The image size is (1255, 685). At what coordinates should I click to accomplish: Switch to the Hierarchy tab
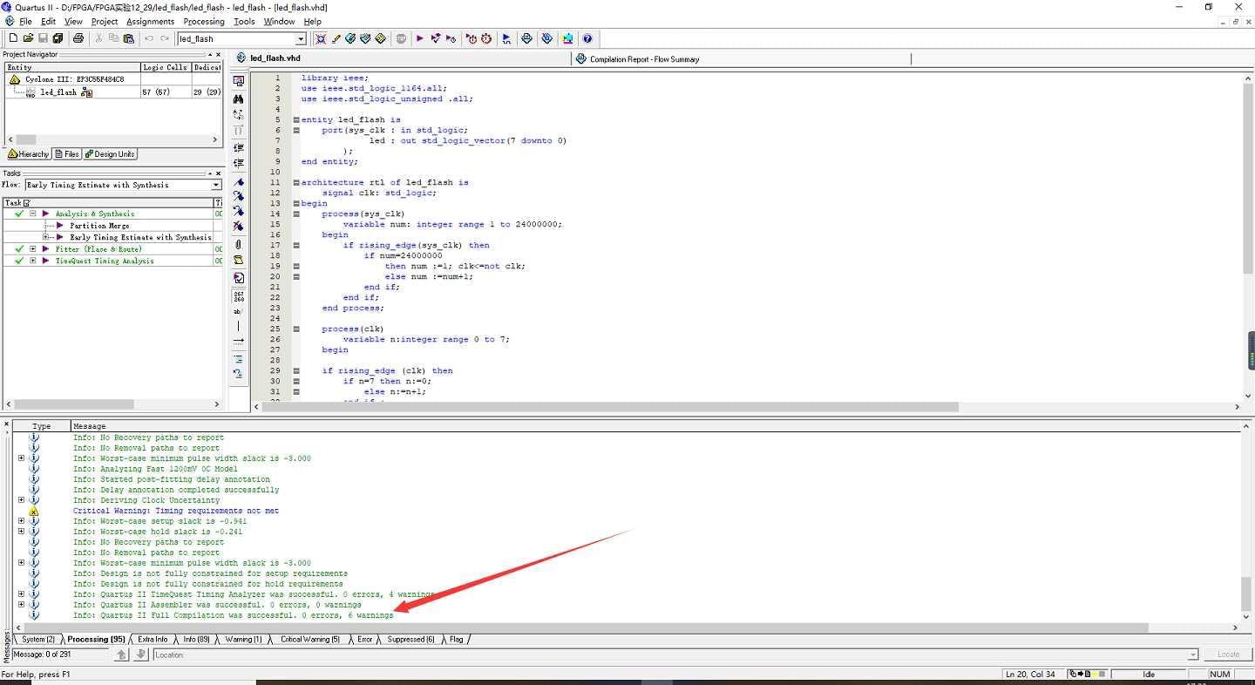(28, 154)
